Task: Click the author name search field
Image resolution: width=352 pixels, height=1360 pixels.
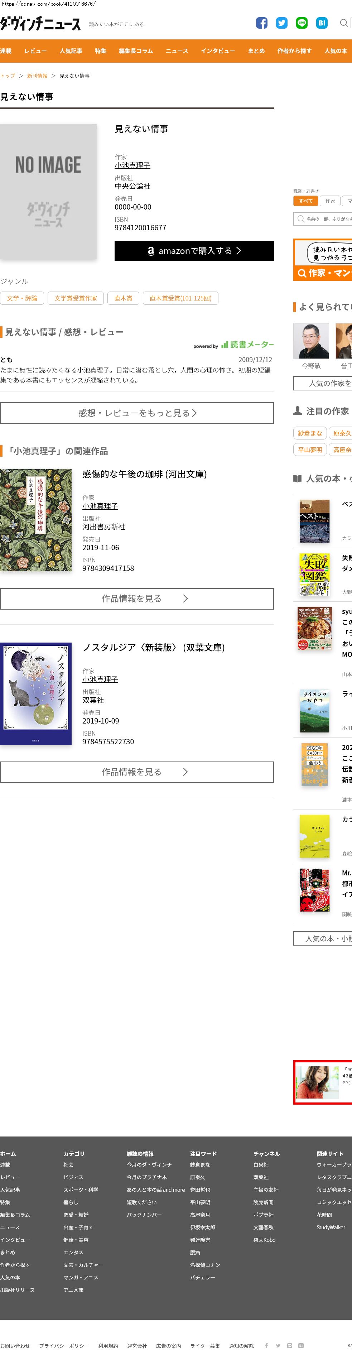Action: [323, 218]
